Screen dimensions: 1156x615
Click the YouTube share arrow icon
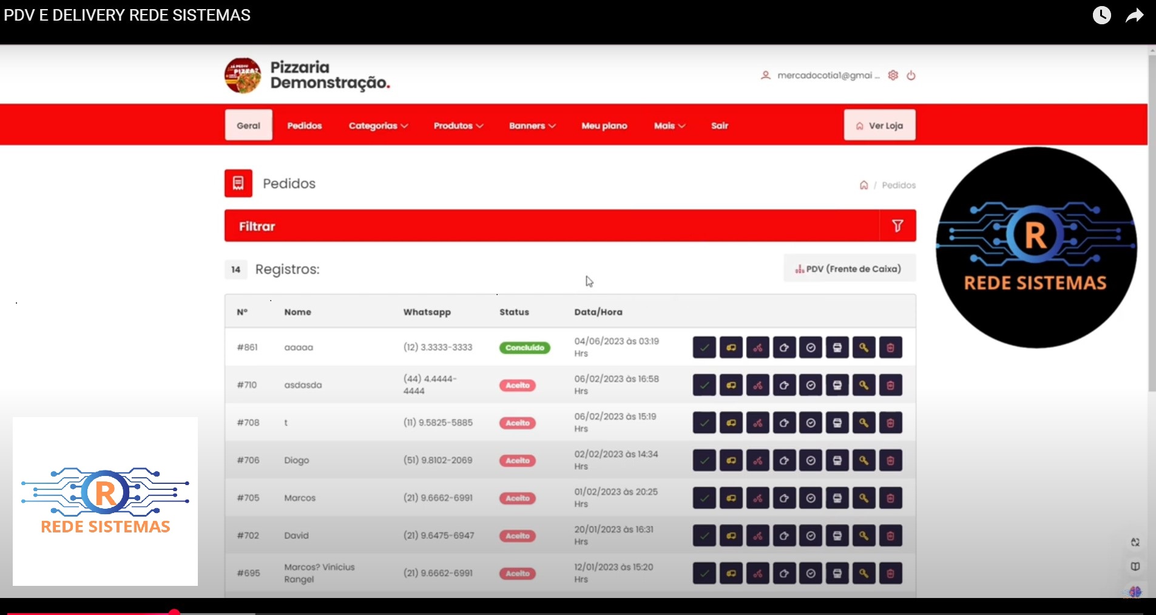[1134, 15]
